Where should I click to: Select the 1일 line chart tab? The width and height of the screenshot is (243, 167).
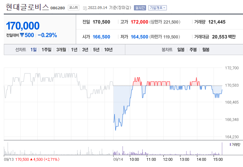tap(34, 50)
